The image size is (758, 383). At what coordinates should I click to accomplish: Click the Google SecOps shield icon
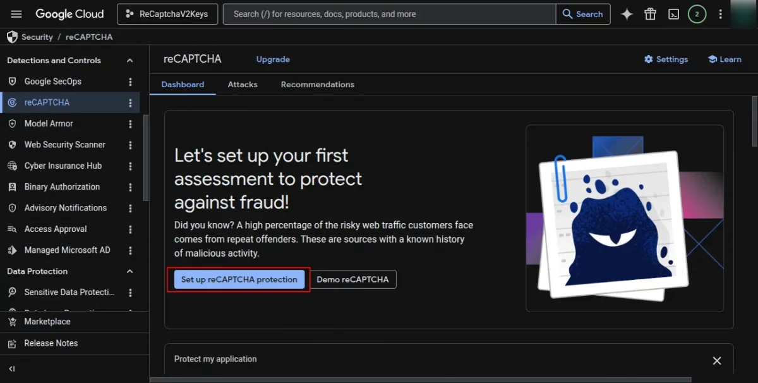pos(12,82)
